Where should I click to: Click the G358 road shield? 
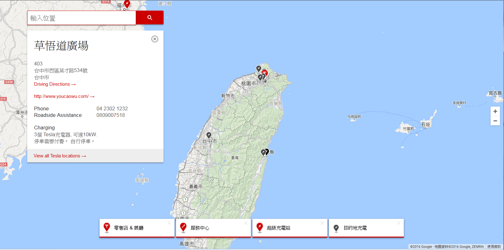coord(9,82)
